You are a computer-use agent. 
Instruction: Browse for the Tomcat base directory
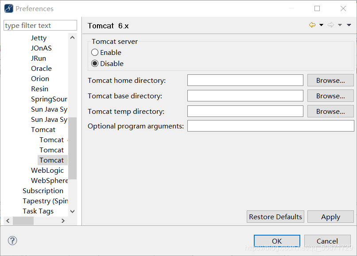click(x=330, y=96)
